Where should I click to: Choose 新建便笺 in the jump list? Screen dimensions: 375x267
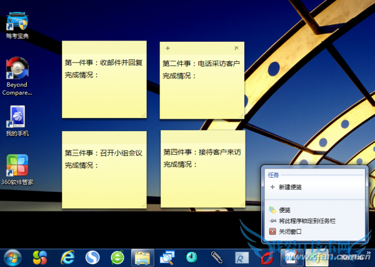315,187
